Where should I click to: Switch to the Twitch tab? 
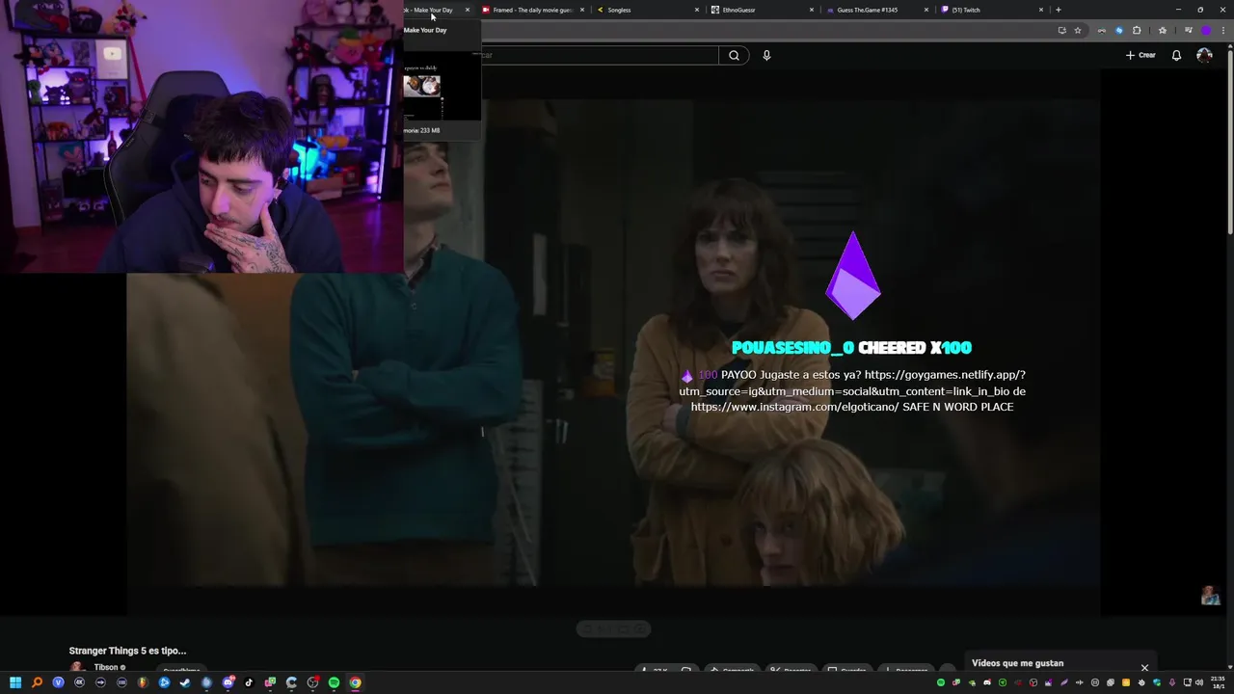(990, 10)
